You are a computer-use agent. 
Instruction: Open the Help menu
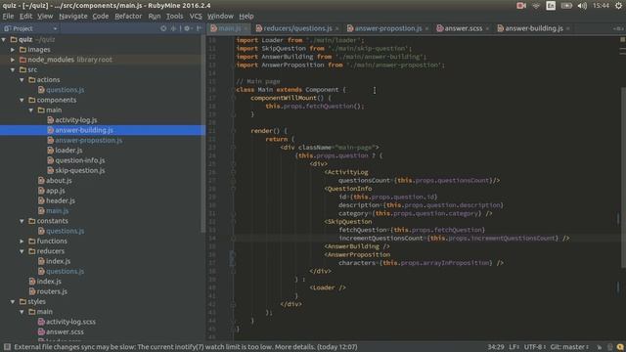(x=246, y=16)
